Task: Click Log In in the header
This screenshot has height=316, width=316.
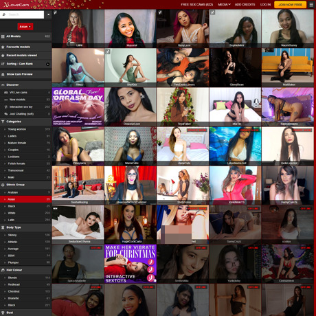Action: coord(265,5)
